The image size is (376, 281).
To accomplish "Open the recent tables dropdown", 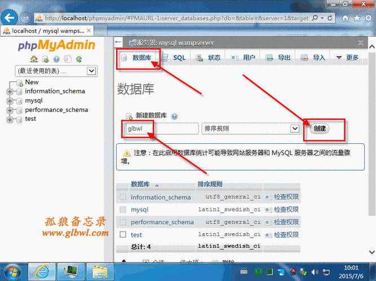I will click(x=56, y=71).
